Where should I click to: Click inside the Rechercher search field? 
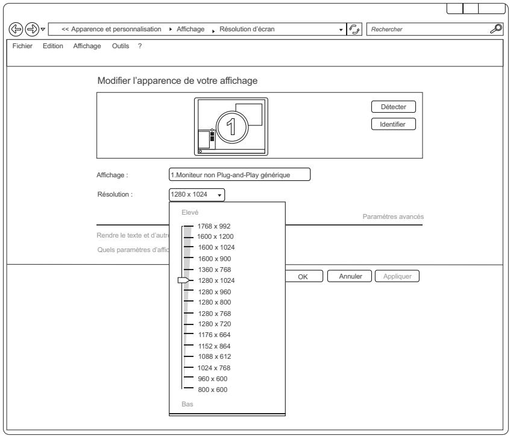coord(425,29)
